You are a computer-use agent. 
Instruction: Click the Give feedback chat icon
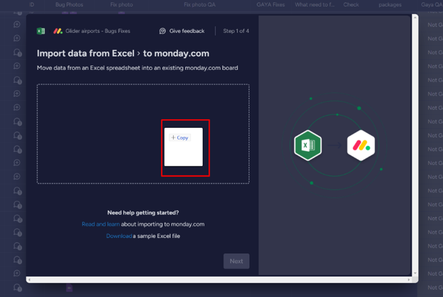(x=163, y=31)
